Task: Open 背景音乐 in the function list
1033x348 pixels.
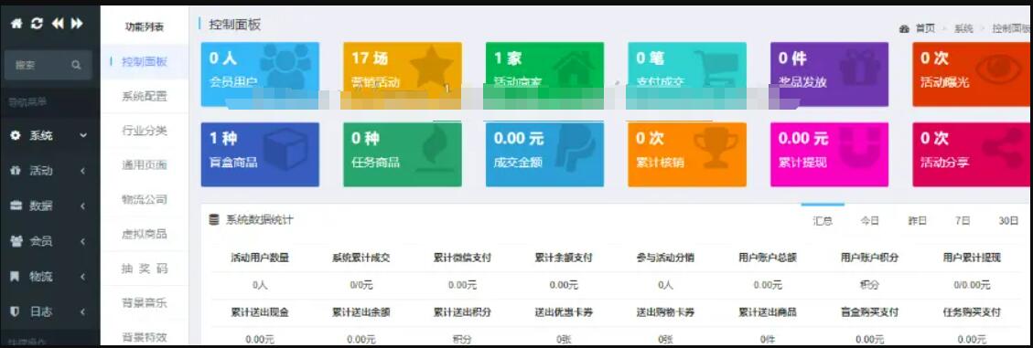Action: [x=145, y=303]
